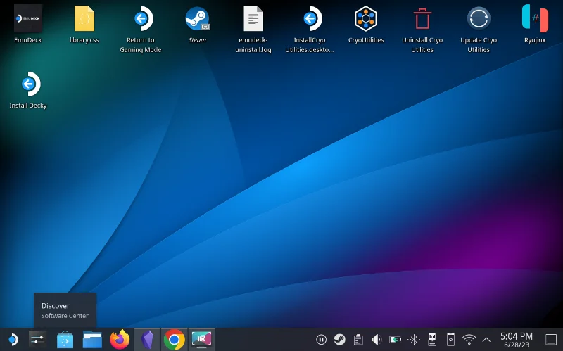Open the Dolphin file manager in taskbar
The width and height of the screenshot is (563, 351).
click(x=92, y=340)
